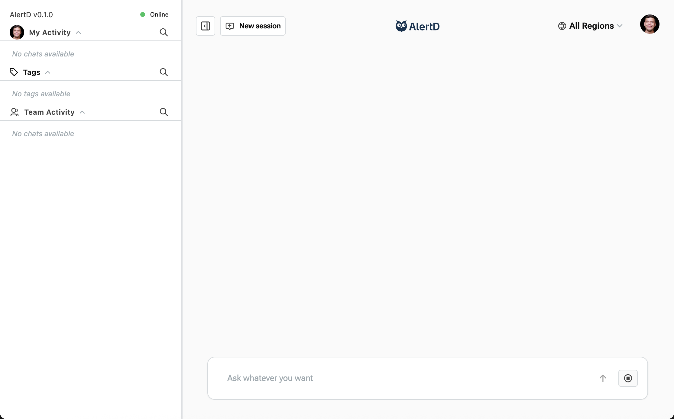Click the new session chat icon
Screen dimensions: 674x419
point(230,26)
